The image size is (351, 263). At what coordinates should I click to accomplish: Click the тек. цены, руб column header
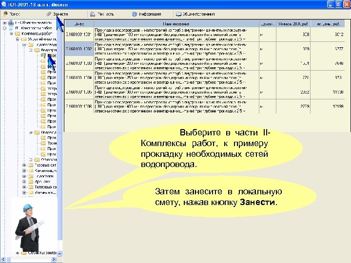pyautogui.click(x=328, y=24)
